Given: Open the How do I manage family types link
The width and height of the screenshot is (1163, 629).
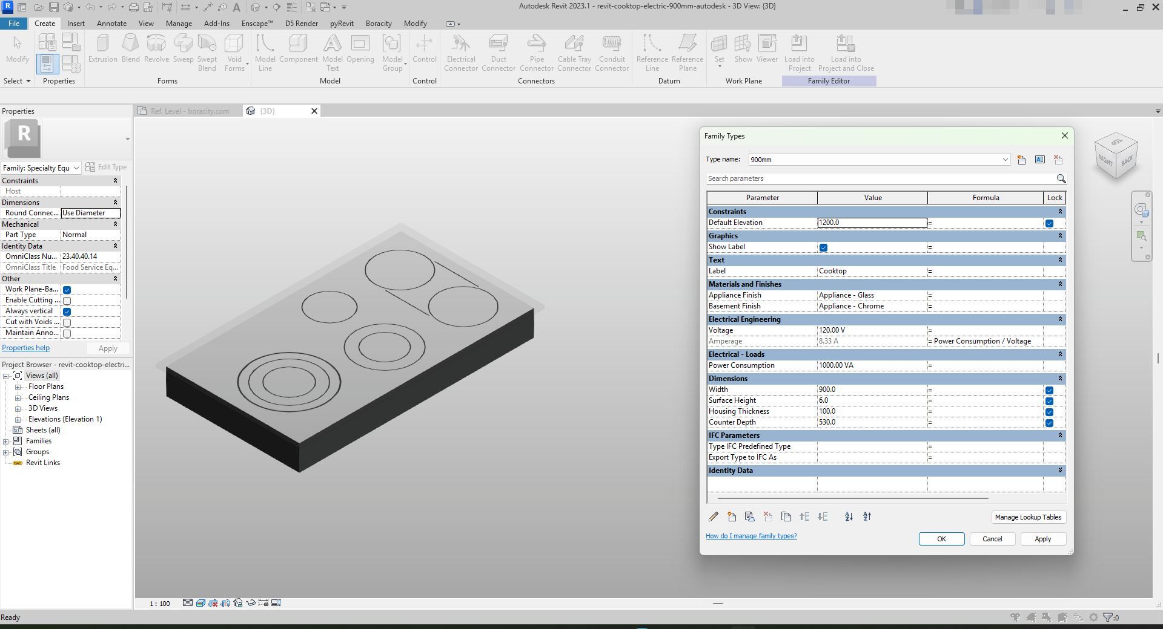Looking at the screenshot, I should click(x=751, y=536).
